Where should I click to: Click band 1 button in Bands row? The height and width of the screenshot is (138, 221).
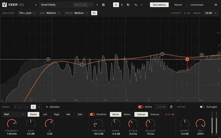(16, 107)
